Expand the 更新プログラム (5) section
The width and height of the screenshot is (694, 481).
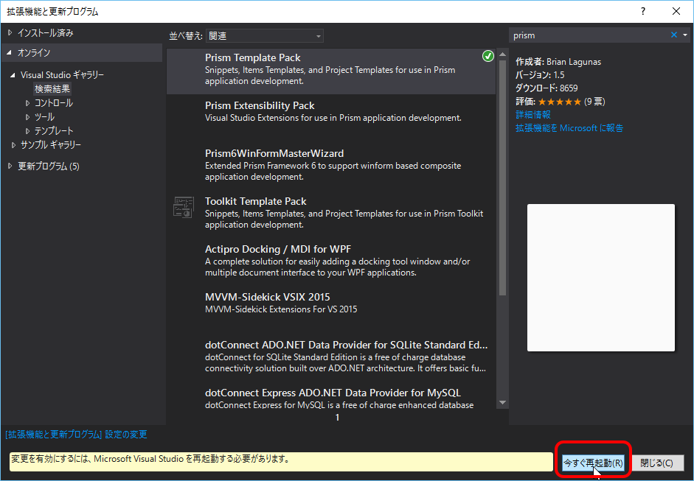[x=10, y=166]
